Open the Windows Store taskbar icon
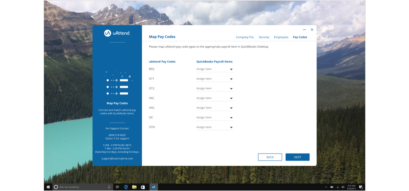 point(142,187)
